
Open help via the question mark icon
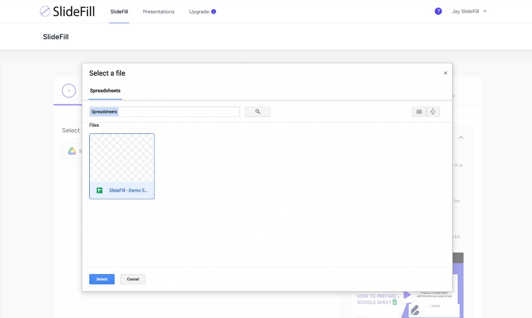click(x=438, y=11)
